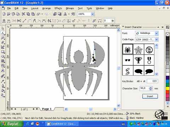Viewport: 170px width, 127px height.
Task: Click the New document icon
Action: pyautogui.click(x=4, y=14)
